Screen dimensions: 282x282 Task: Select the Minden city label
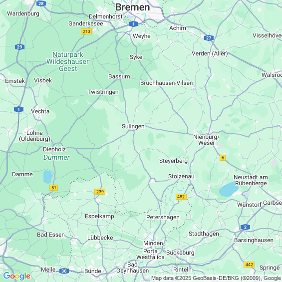[x=153, y=243]
